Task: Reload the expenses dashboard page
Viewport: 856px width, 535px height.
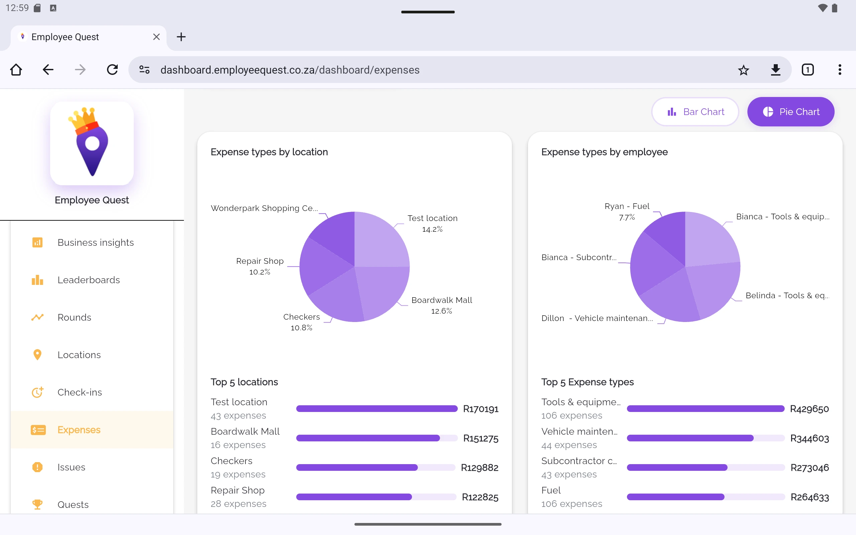Action: pyautogui.click(x=112, y=70)
